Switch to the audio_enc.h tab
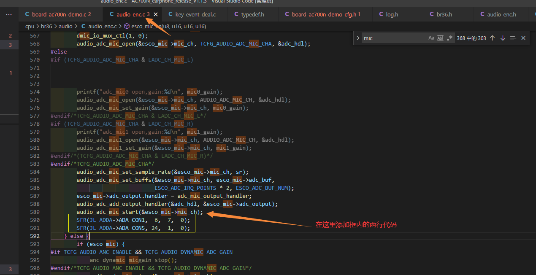Viewport: 536px width, 275px height. tap(501, 14)
